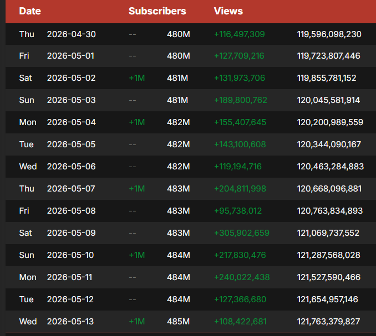Select date 2026-05-02
376x336 pixels.
71,78
